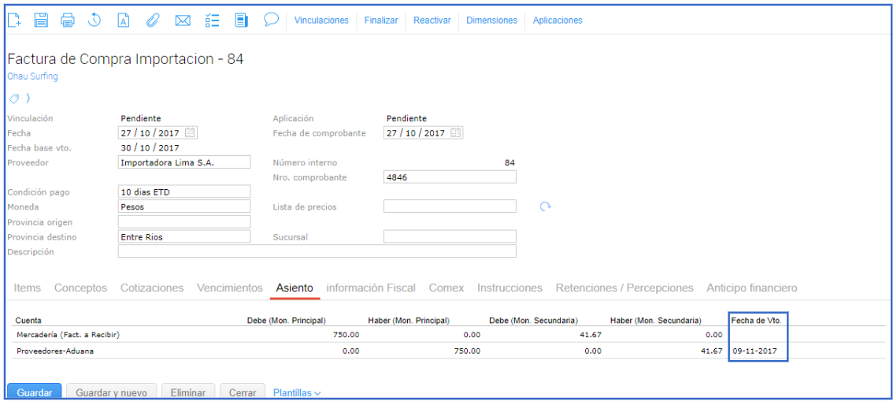Image resolution: width=893 pixels, height=405 pixels.
Task: Click Finalizar in the toolbar
Action: [x=381, y=20]
